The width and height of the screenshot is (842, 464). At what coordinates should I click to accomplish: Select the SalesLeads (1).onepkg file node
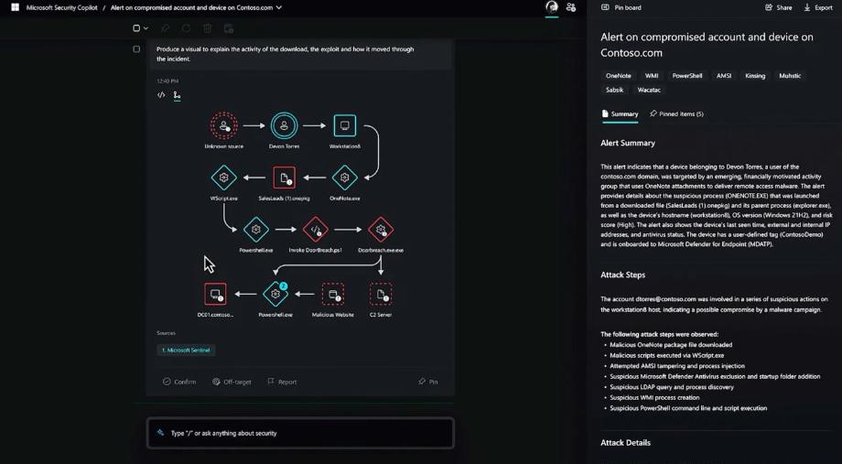284,178
